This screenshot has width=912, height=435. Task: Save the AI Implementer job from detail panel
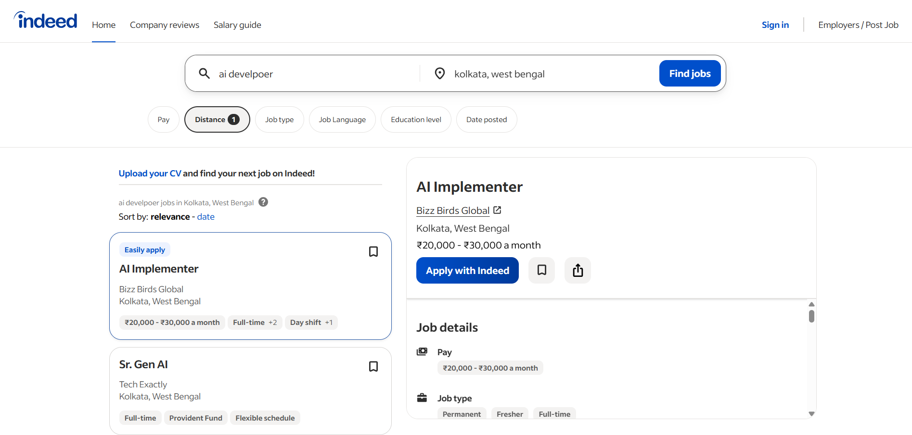[x=541, y=270]
